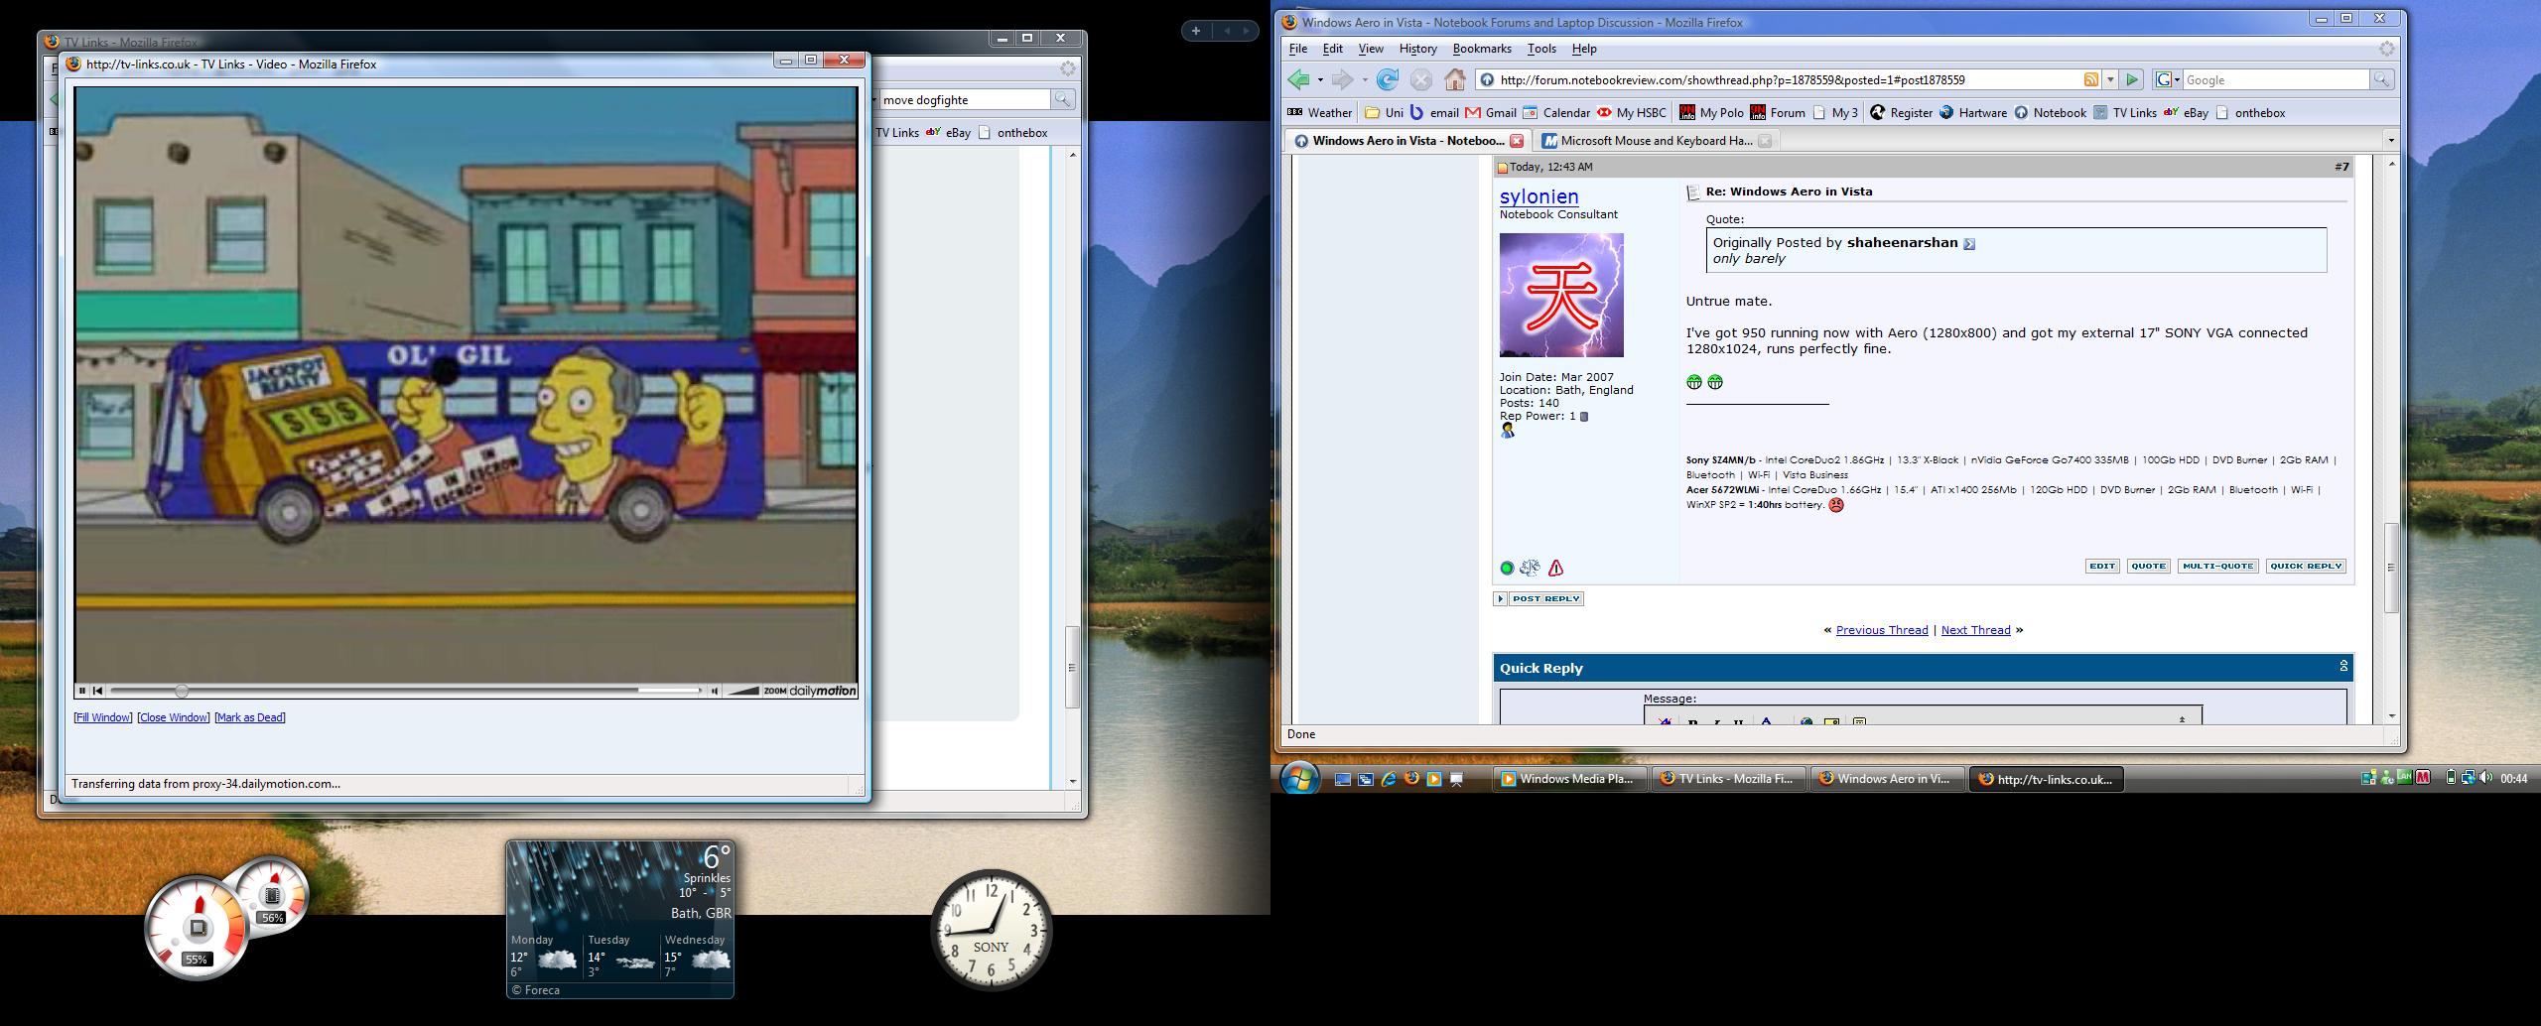Open the Fill Window link
Viewport: 2541px width, 1026px height.
coord(103,717)
